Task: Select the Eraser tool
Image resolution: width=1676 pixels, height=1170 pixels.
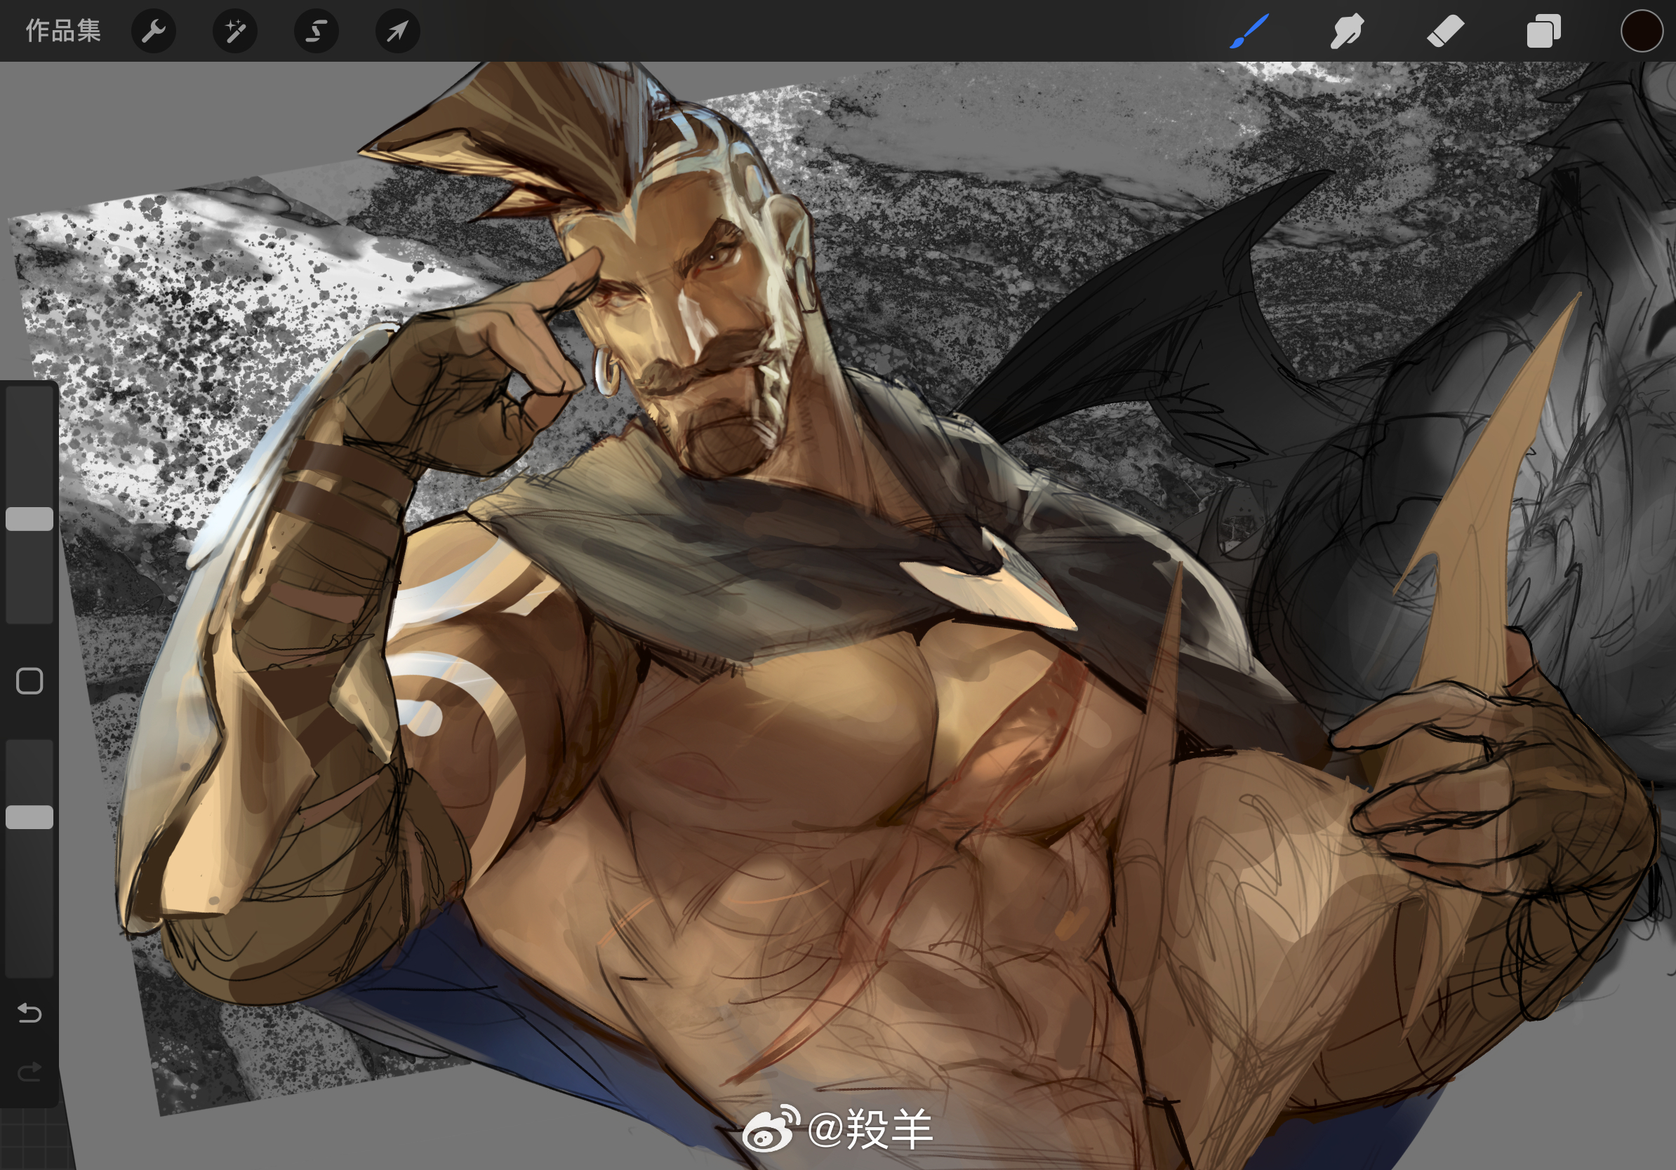Action: (1445, 31)
